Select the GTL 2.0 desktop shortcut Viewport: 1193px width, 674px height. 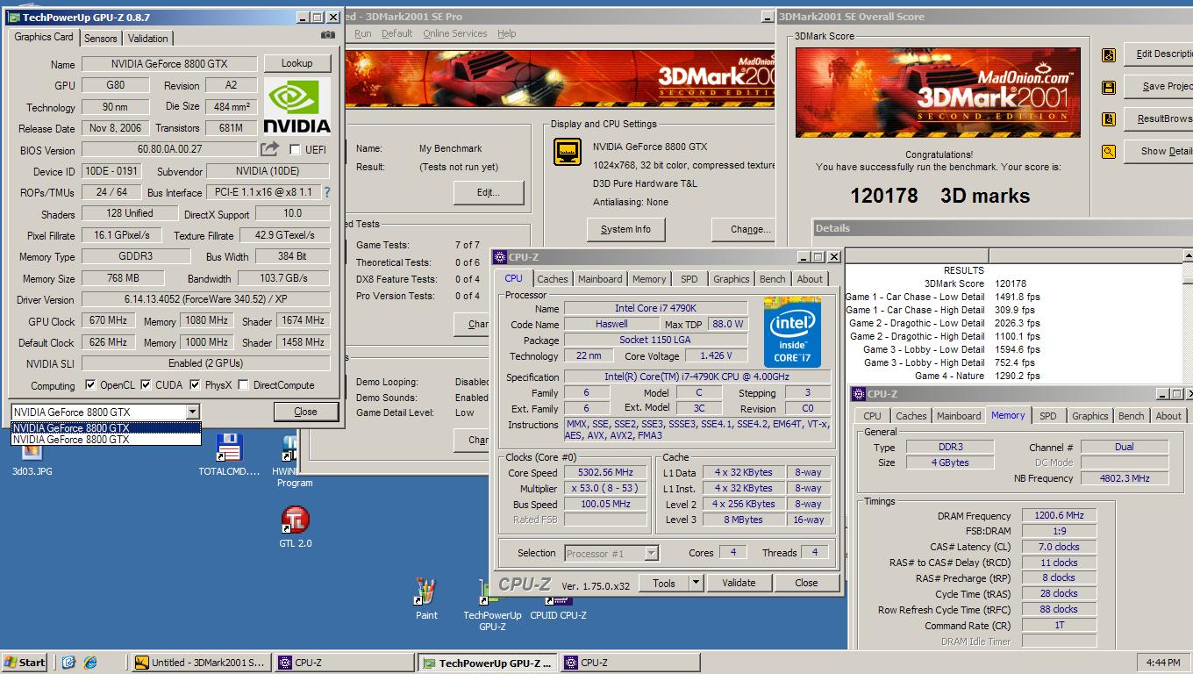click(x=295, y=527)
